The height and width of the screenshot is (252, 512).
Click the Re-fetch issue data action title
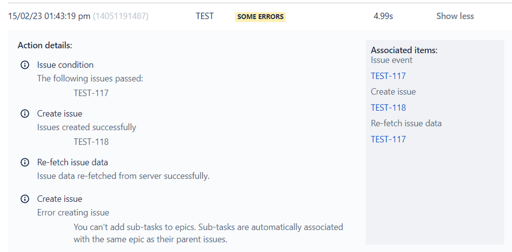click(x=72, y=162)
